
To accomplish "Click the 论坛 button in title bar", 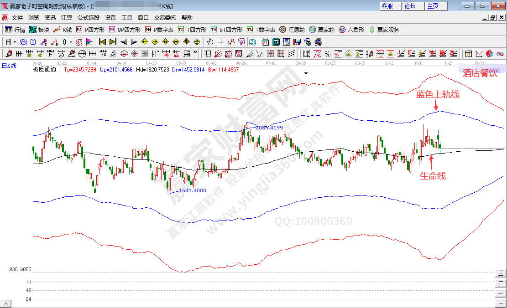I will point(410,6).
